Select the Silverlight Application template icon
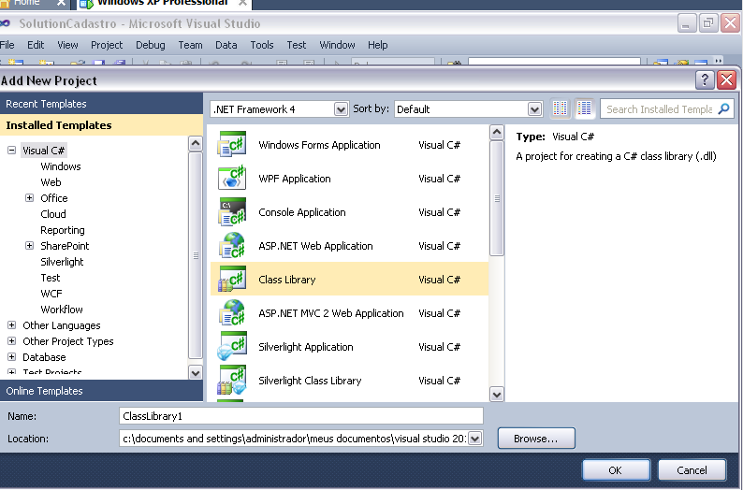The width and height of the screenshot is (743, 490). point(232,346)
